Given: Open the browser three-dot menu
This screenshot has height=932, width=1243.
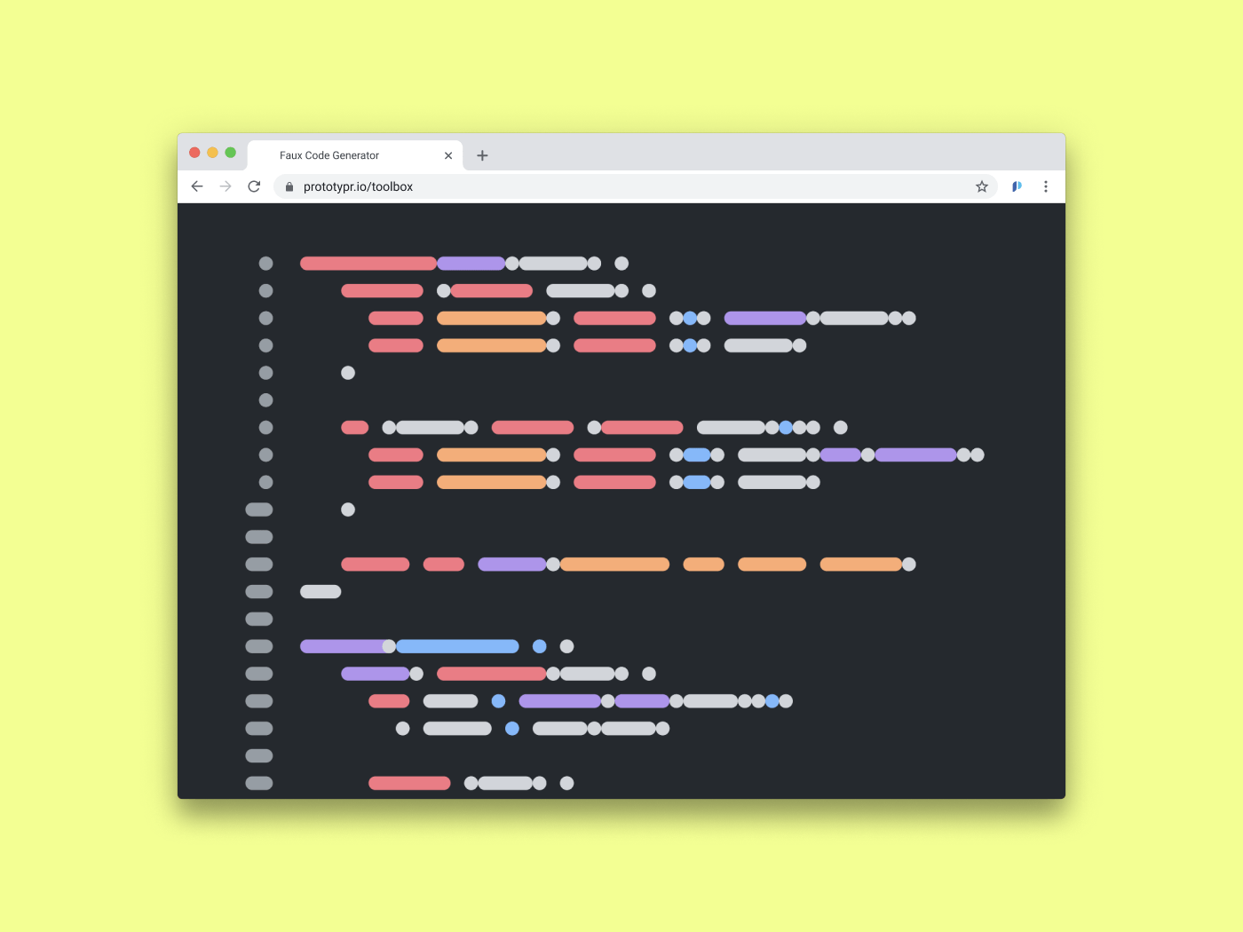Looking at the screenshot, I should point(1046,186).
